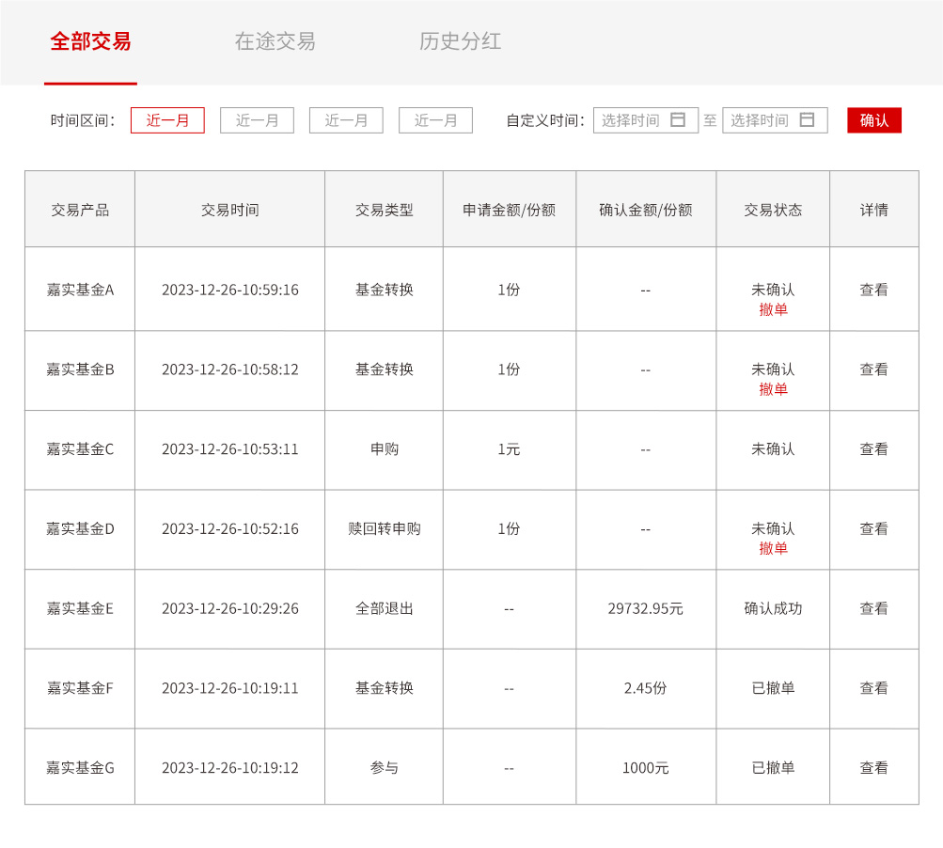
Task: Click 赎回转申购 transaction type cell
Action: 385,528
